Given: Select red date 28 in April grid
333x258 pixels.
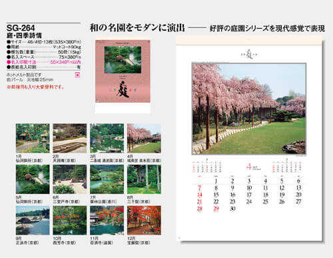Looking at the screenshot, I should [x=200, y=209].
